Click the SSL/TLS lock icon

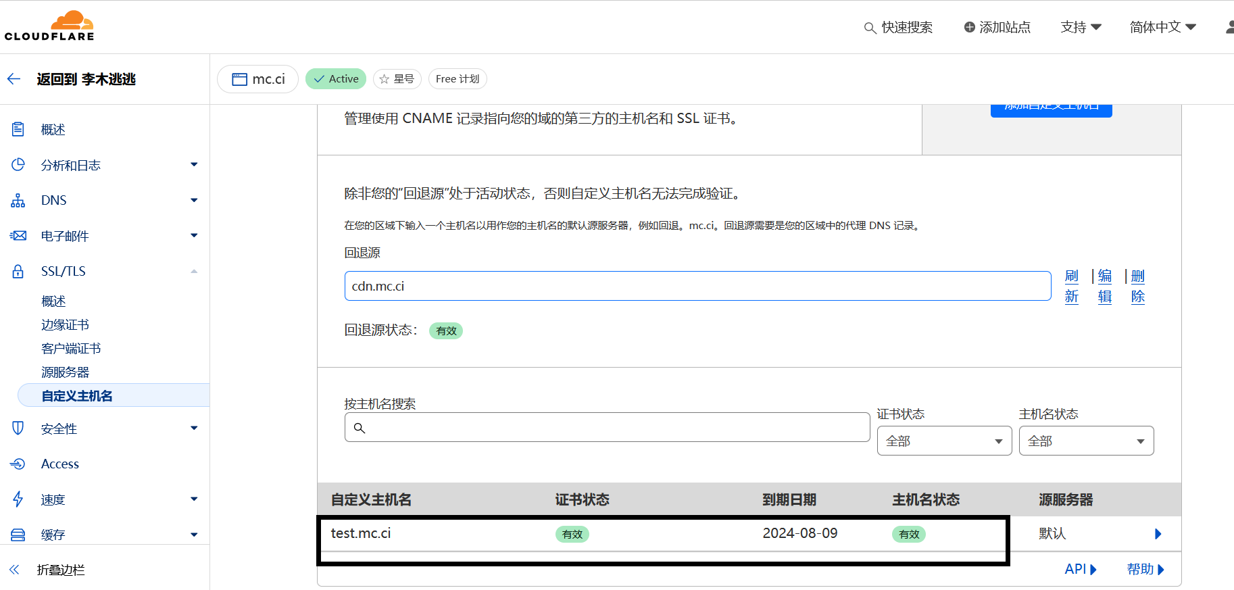click(x=18, y=271)
